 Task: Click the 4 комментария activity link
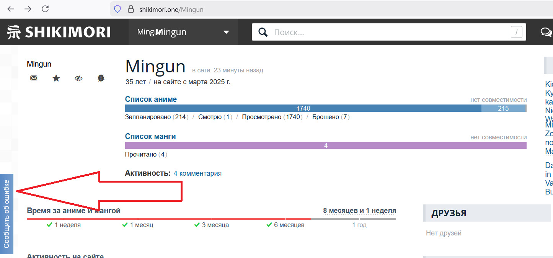[x=197, y=173]
